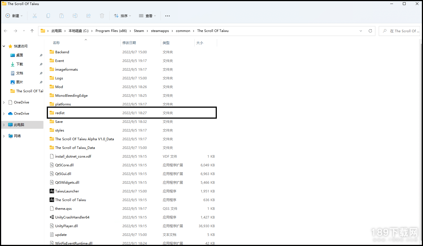Select the Logs folder row

[132, 78]
